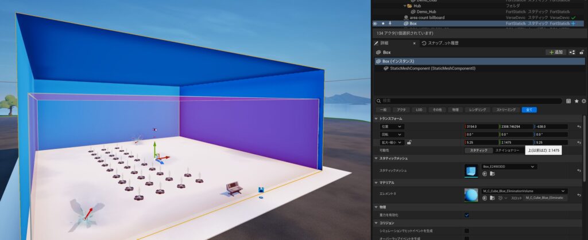Click the padlock icon in Box details header
Viewport: 588px width, 240px height.
582,52
